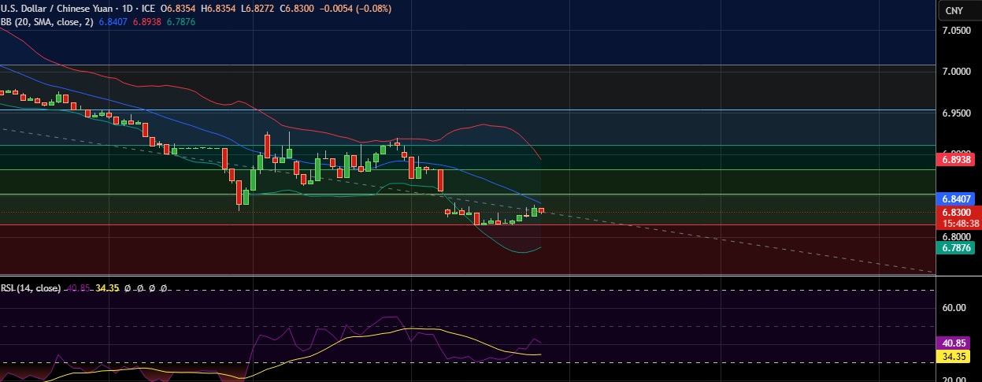Click the 60.00 level on RSI scale
This screenshot has width=982, height=382.
954,307
